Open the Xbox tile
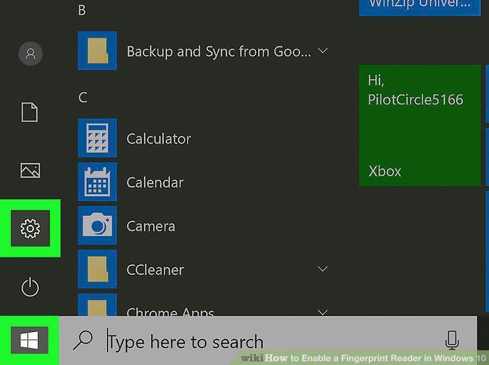 (x=420, y=125)
